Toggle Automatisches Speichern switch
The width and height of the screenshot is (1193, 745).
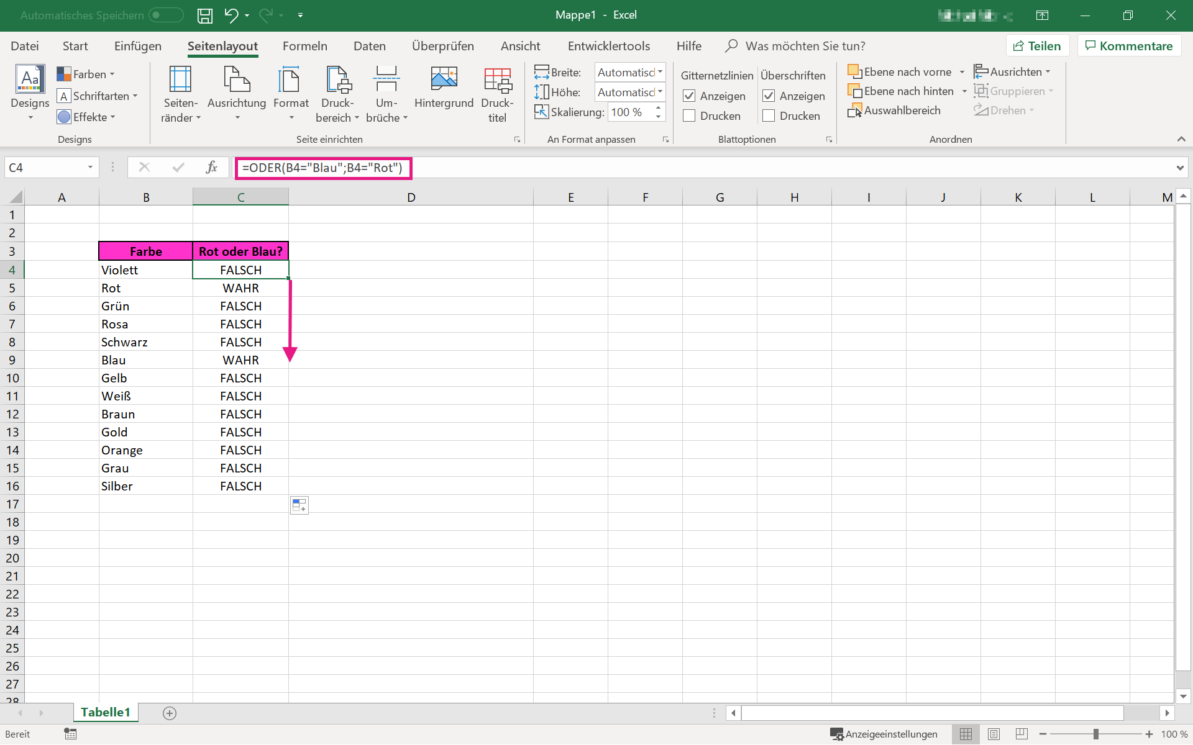(166, 15)
